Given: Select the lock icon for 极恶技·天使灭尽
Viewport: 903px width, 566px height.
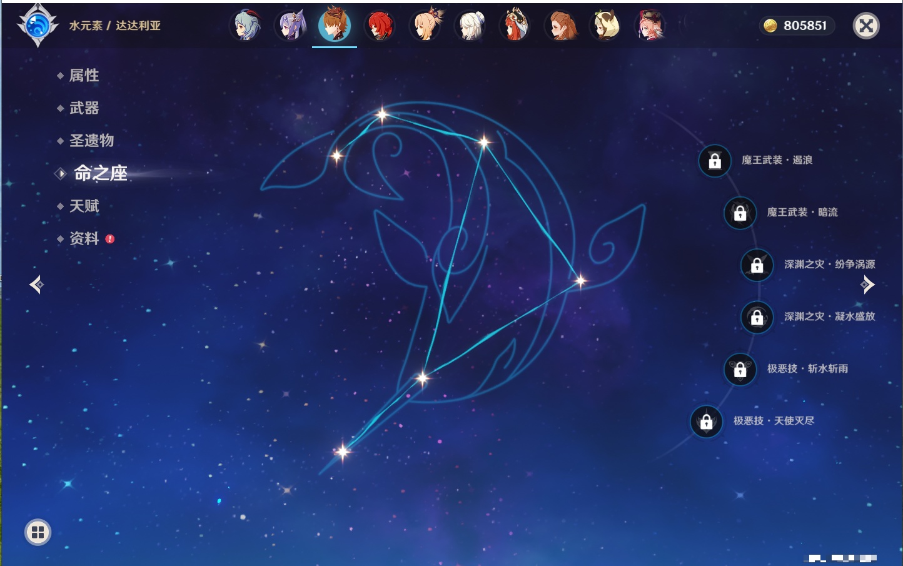Looking at the screenshot, I should pyautogui.click(x=707, y=422).
